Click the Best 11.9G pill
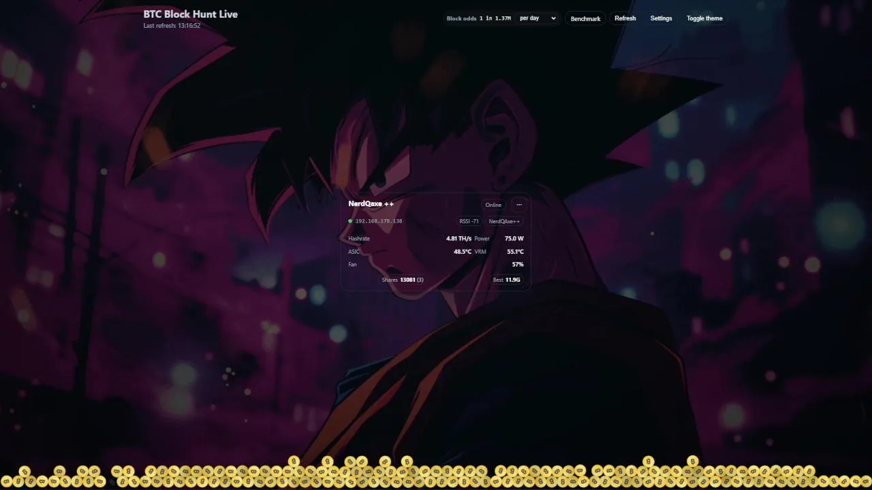Viewport: 872px width, 490px height. click(506, 280)
